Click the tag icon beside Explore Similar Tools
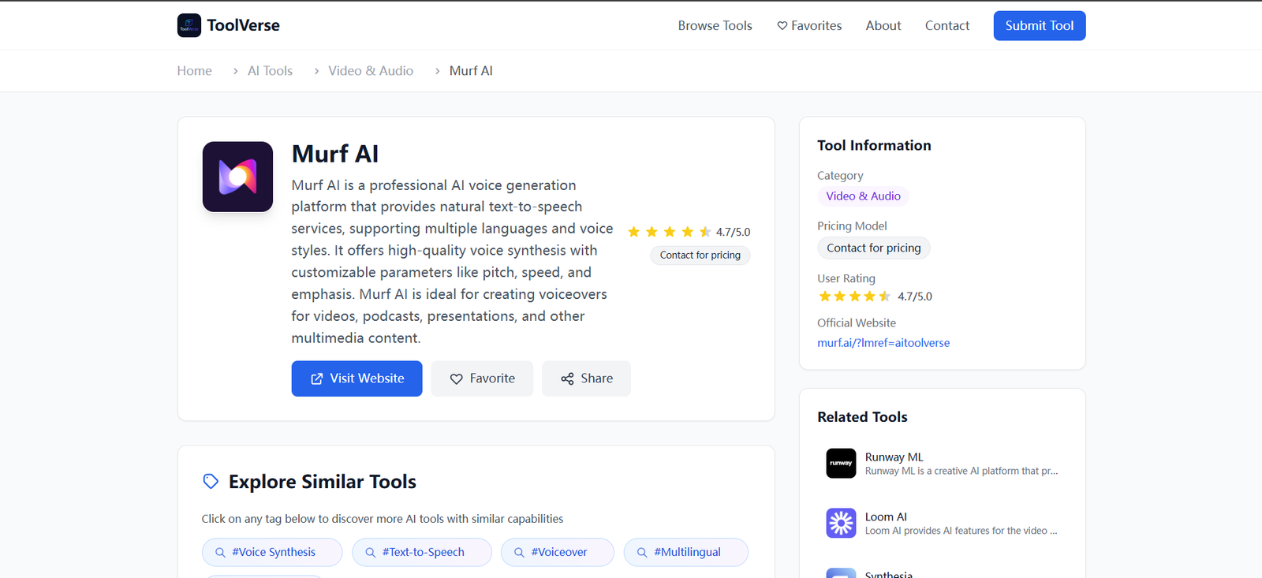Screen dimensions: 1262x578 click(211, 482)
